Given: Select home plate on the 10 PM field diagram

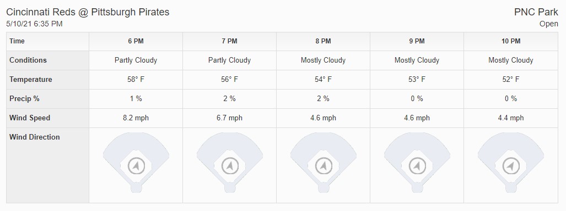Looking at the screenshot, I should point(511,187).
